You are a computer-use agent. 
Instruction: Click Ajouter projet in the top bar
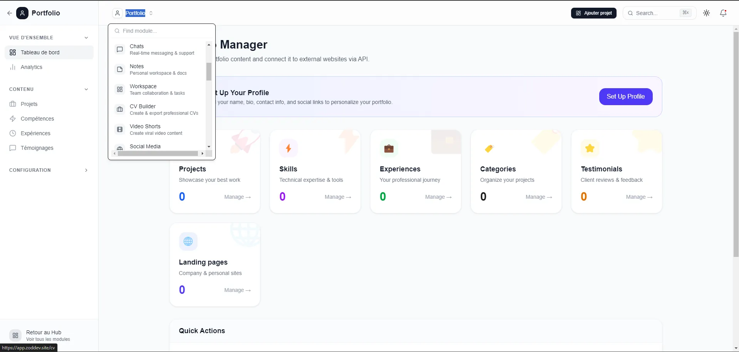point(593,13)
